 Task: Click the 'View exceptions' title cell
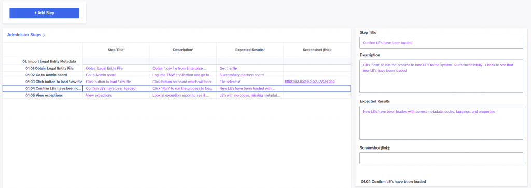tap(116, 96)
